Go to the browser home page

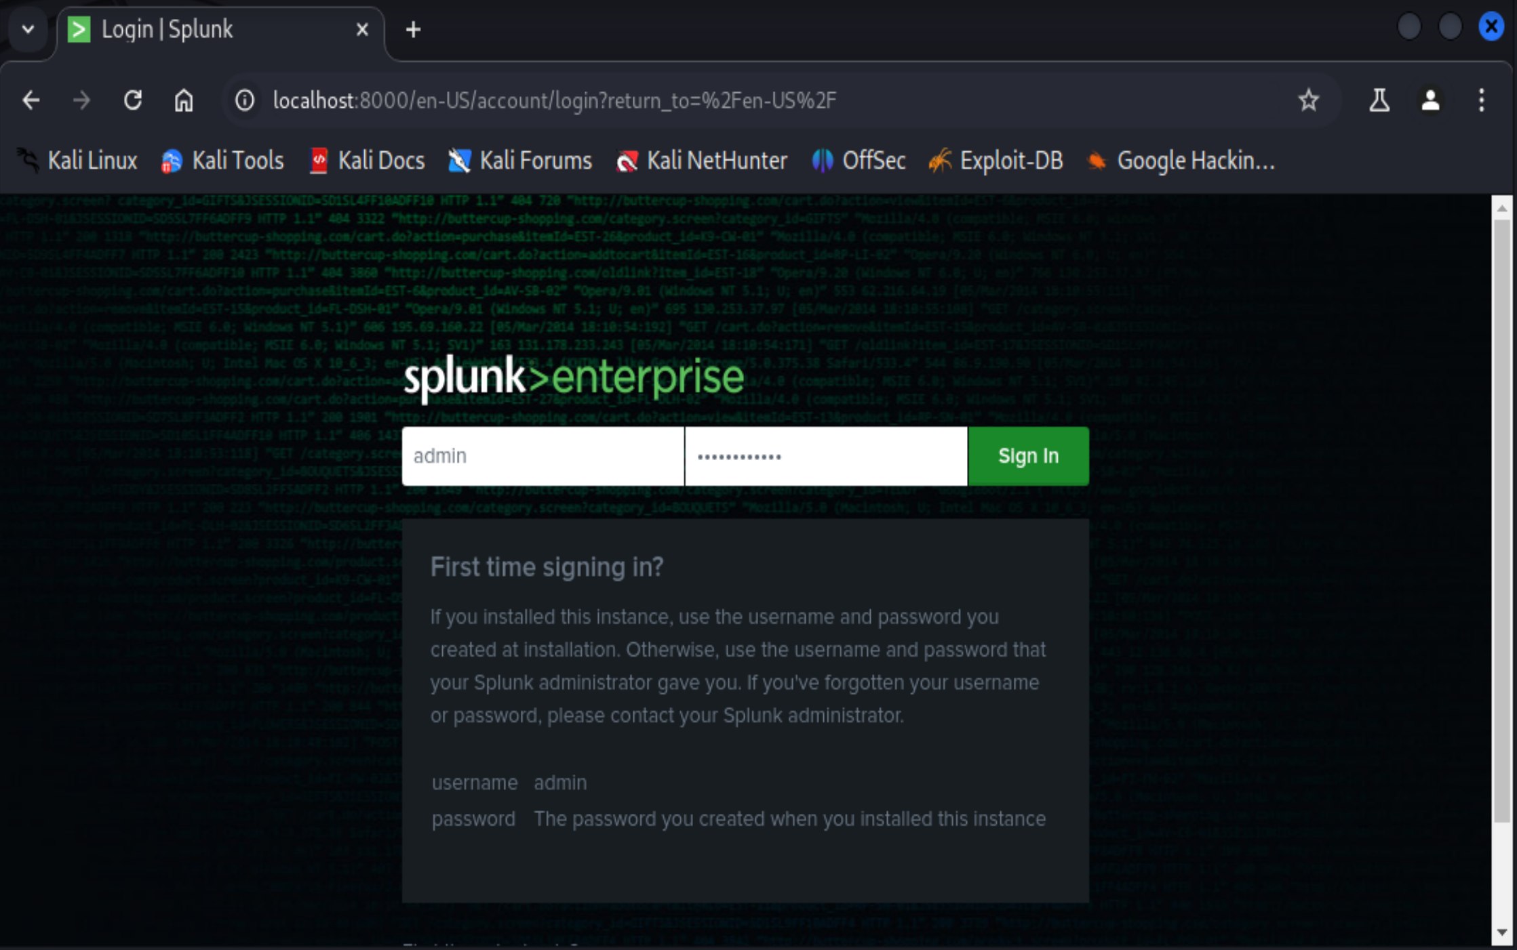tap(184, 100)
